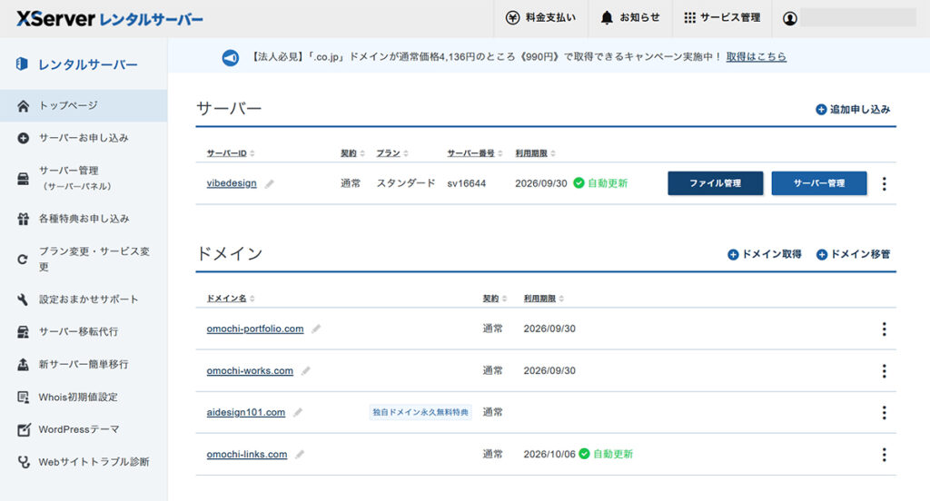The width and height of the screenshot is (930, 501).
Task: Click the edit pencil beside omochi-portfolio.com
Action: click(x=316, y=329)
